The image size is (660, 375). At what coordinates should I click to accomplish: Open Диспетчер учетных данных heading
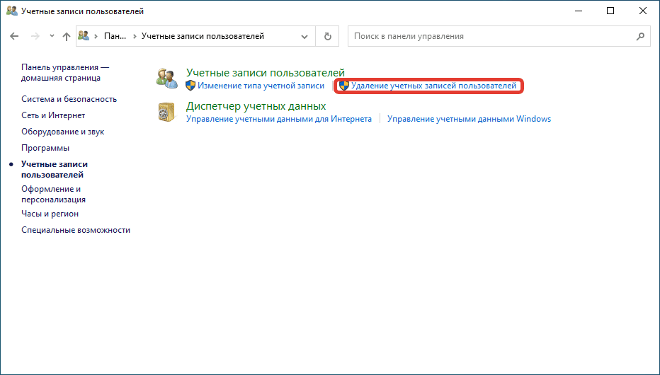[256, 106]
